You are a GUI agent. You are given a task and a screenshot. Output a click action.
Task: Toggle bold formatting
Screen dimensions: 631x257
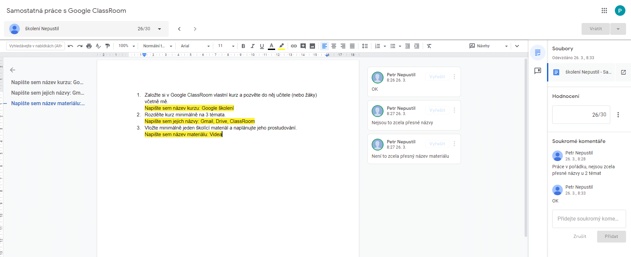tap(243, 46)
